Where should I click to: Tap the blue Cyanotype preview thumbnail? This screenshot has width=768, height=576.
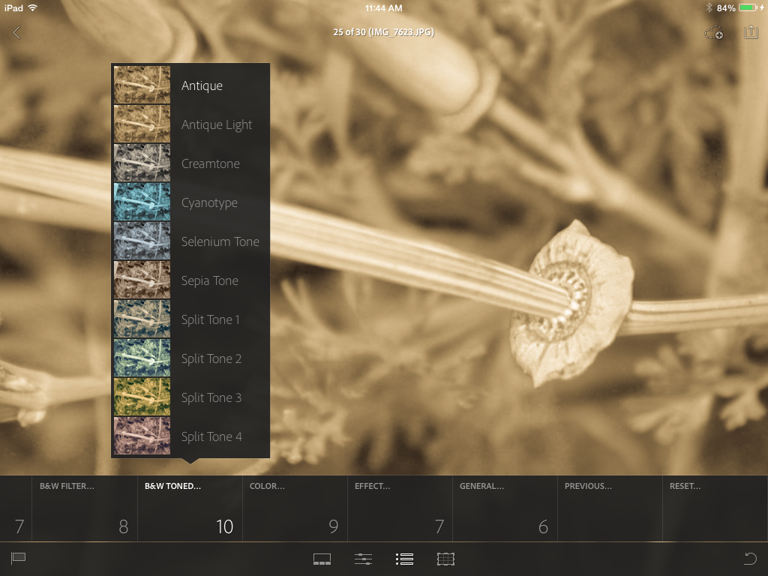point(142,202)
